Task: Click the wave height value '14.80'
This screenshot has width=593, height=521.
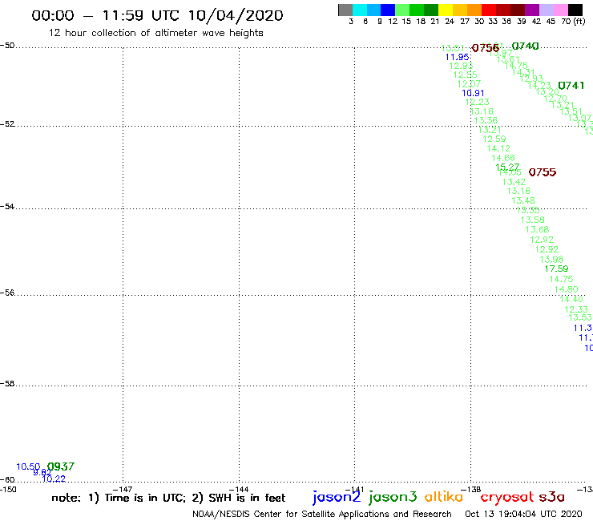Action: coord(566,289)
